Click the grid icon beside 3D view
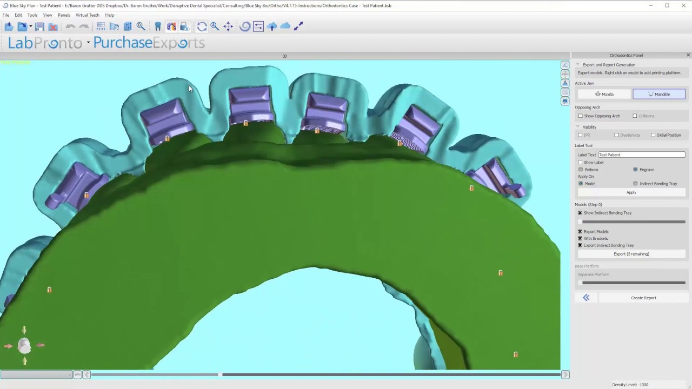This screenshot has height=389, width=692. tap(565, 92)
